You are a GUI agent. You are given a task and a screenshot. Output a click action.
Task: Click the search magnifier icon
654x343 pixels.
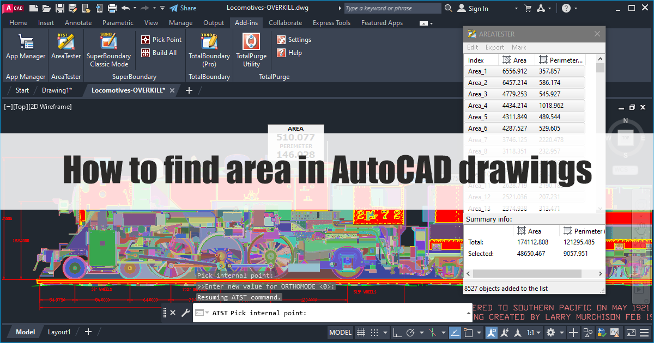click(x=449, y=8)
